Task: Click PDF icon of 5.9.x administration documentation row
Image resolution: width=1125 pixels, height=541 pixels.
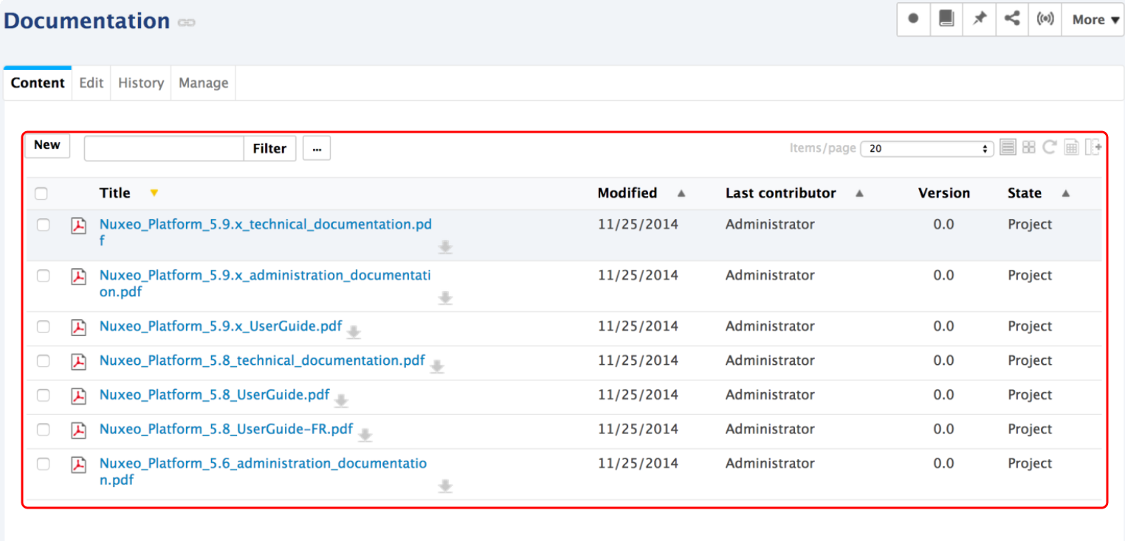Action: tap(79, 276)
